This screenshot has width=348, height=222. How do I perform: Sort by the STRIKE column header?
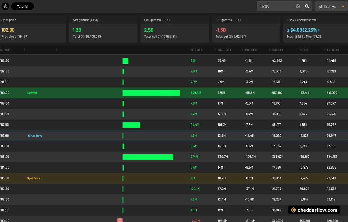point(5,50)
